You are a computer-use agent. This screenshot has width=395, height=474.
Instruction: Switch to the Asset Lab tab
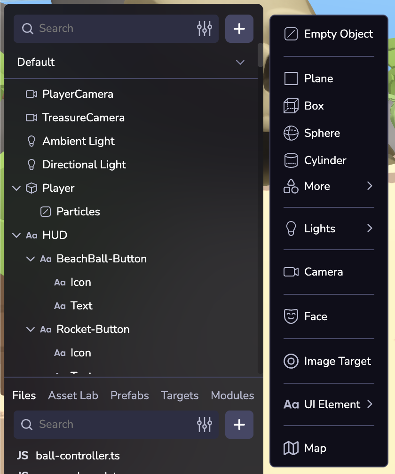pos(73,395)
